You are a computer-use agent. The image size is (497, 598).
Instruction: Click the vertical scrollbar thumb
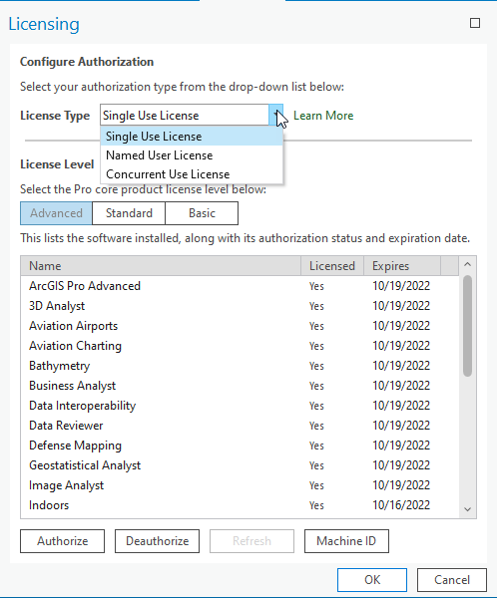tap(468, 326)
